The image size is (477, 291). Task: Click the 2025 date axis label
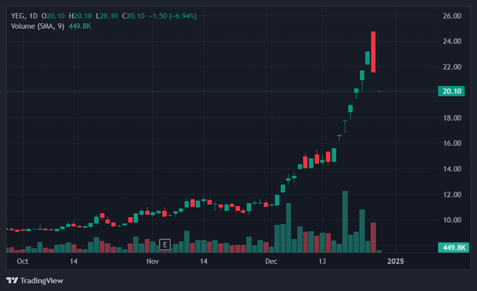[395, 261]
